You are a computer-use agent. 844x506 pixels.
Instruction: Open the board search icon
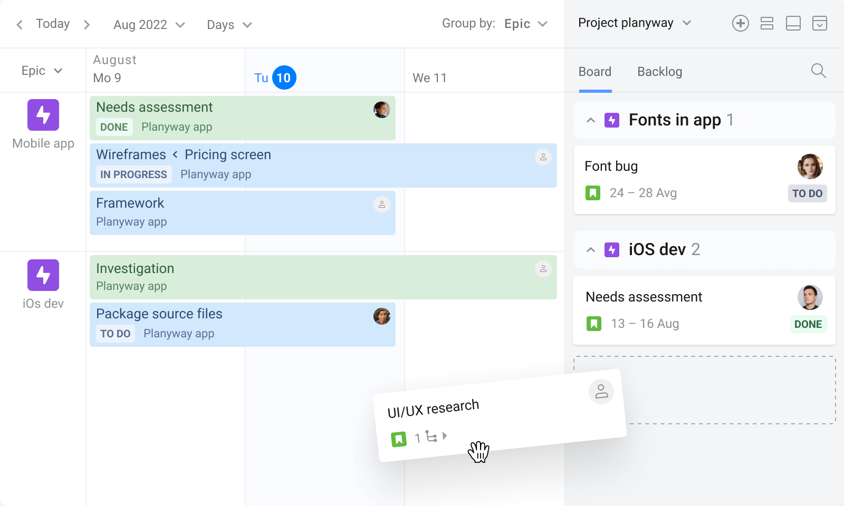point(818,71)
